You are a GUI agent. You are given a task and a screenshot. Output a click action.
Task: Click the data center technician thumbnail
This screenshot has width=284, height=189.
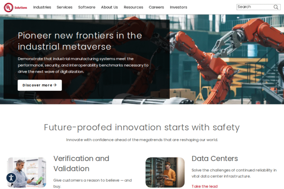coord(165,172)
